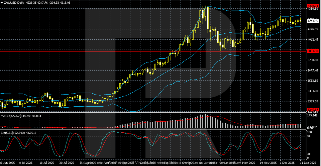The height and width of the screenshot is (166, 321).
Task: Click the tallest MACD histogram bar
Action: point(205,121)
